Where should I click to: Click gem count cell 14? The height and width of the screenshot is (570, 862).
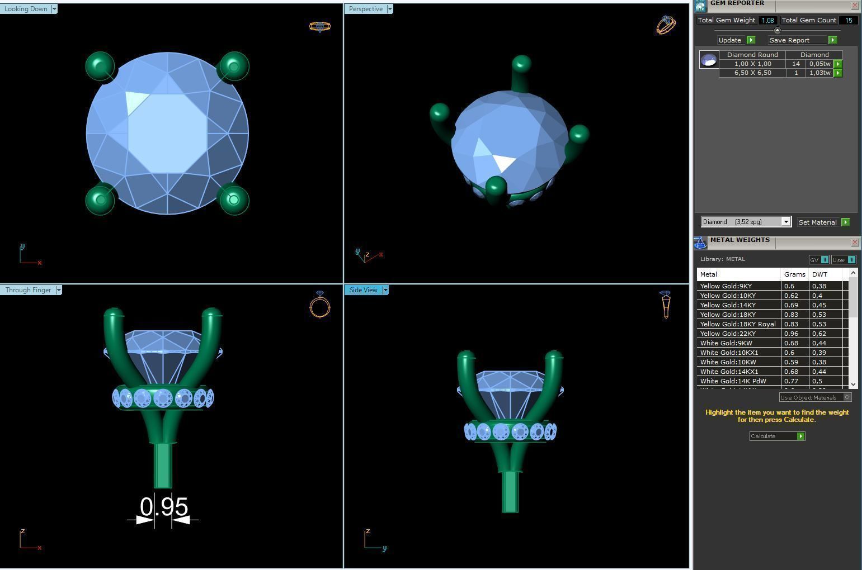click(x=795, y=64)
